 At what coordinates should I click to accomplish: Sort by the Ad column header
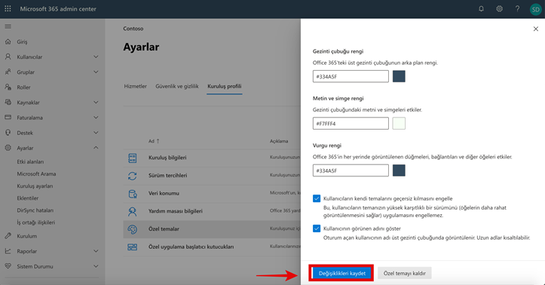154,141
